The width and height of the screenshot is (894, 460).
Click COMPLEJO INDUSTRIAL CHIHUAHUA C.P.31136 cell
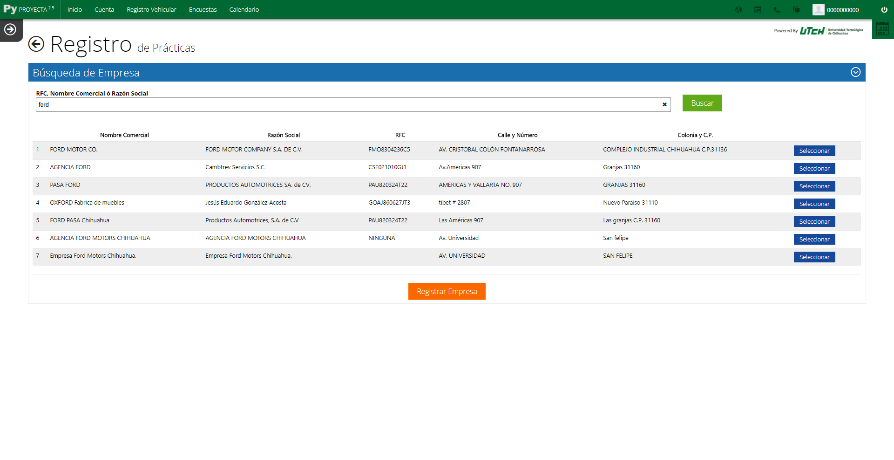pyautogui.click(x=665, y=150)
